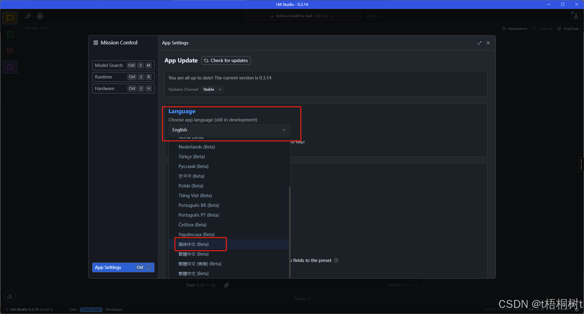Click the new folder icon above chat list

coord(28,16)
